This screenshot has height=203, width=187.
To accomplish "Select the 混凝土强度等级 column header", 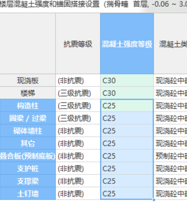I will 127,44.
